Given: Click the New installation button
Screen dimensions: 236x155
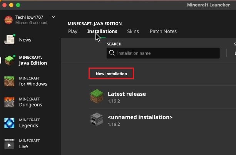Looking at the screenshot, I should pos(111,74).
